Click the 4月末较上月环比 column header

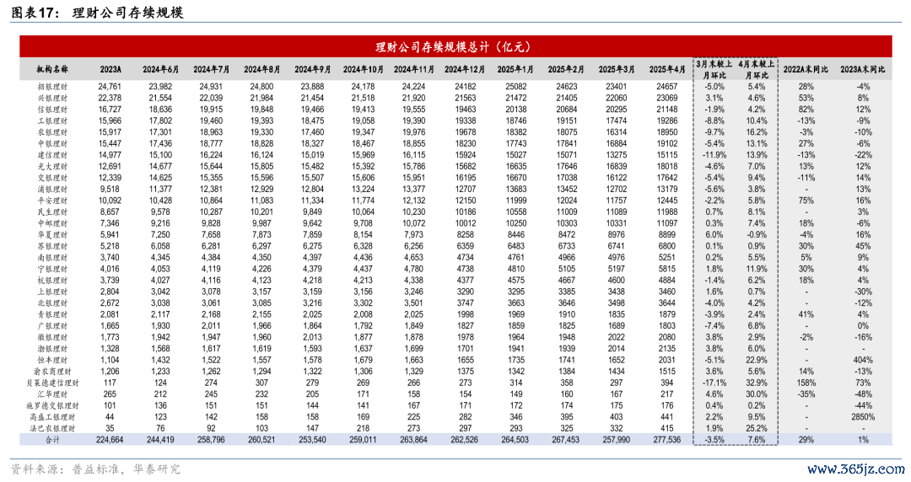[x=757, y=69]
